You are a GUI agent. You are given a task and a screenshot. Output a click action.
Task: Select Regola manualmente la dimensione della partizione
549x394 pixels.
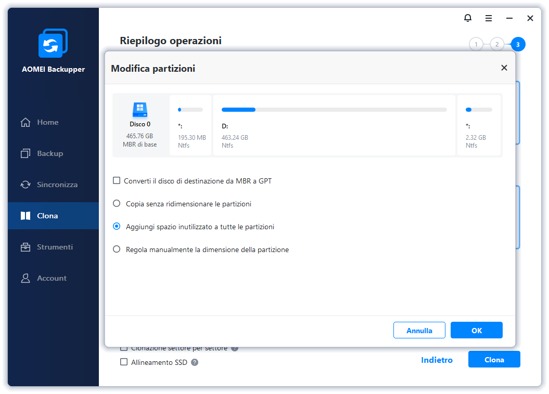pos(117,249)
